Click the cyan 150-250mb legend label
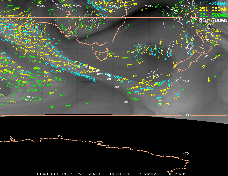Image resolution: width=228 pixels, height=176 pixels. point(213,3)
